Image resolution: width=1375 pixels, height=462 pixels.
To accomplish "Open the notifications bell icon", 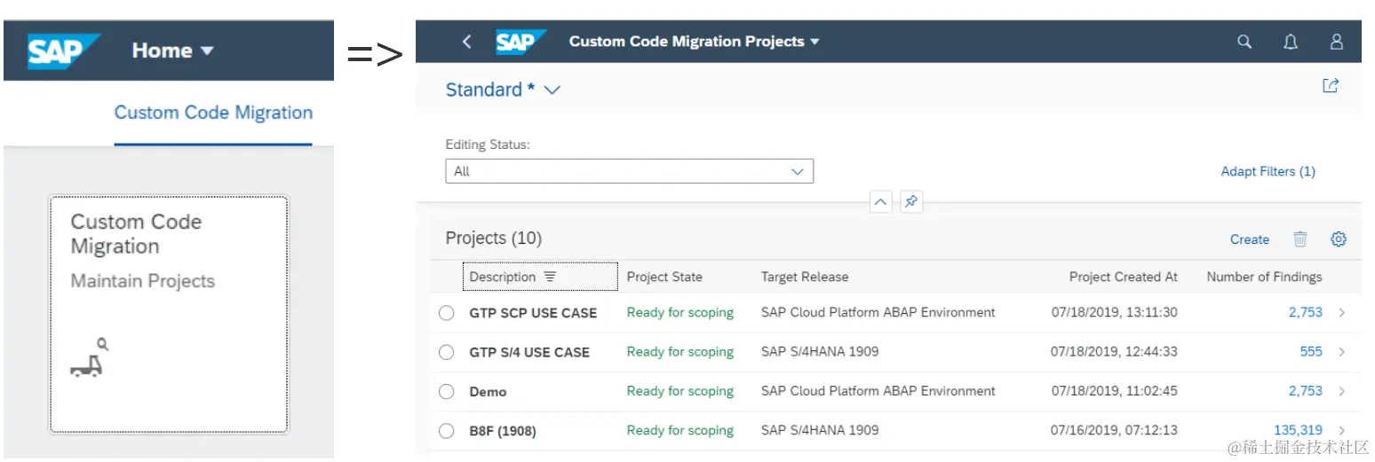I will point(1291,42).
